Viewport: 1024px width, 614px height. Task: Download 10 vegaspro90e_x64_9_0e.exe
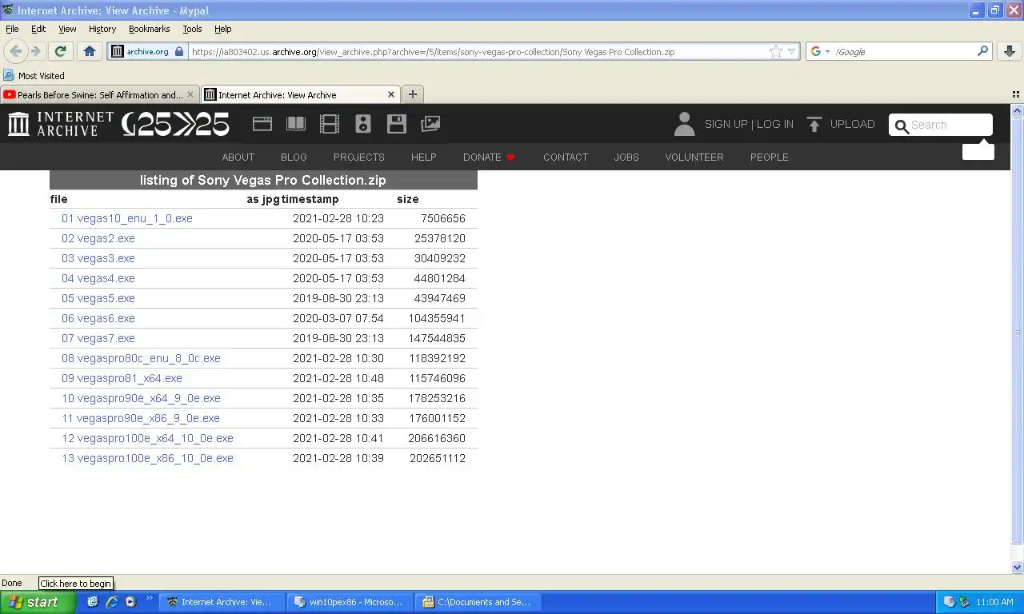(x=141, y=398)
